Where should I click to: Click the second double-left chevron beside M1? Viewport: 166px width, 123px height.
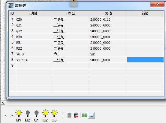(x=12, y=115)
